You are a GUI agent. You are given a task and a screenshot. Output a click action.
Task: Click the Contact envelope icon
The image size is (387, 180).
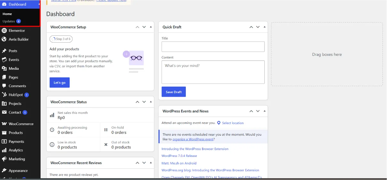(4, 112)
